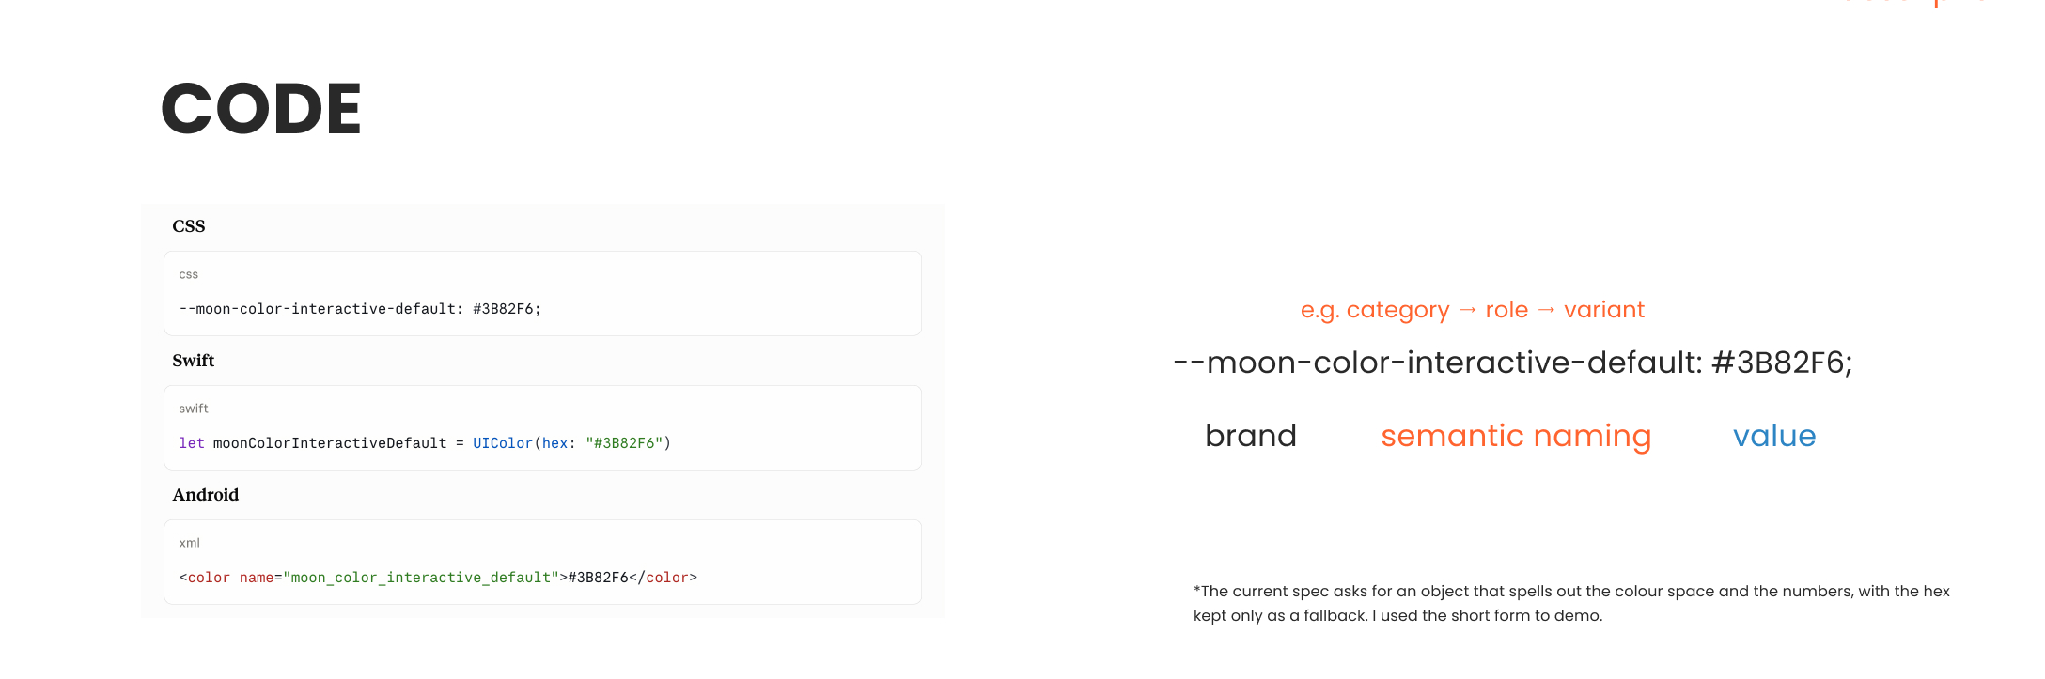2045x679 pixels.
Task: Click the CSS variable code line
Action: (360, 309)
